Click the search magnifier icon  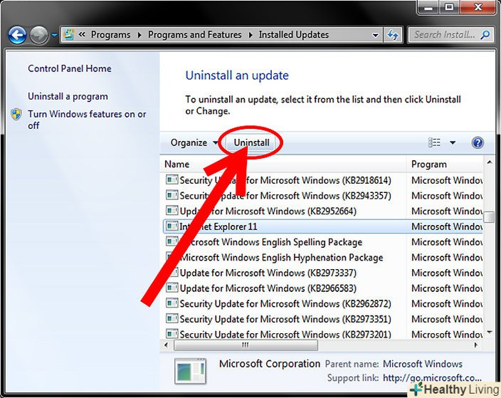(x=485, y=34)
